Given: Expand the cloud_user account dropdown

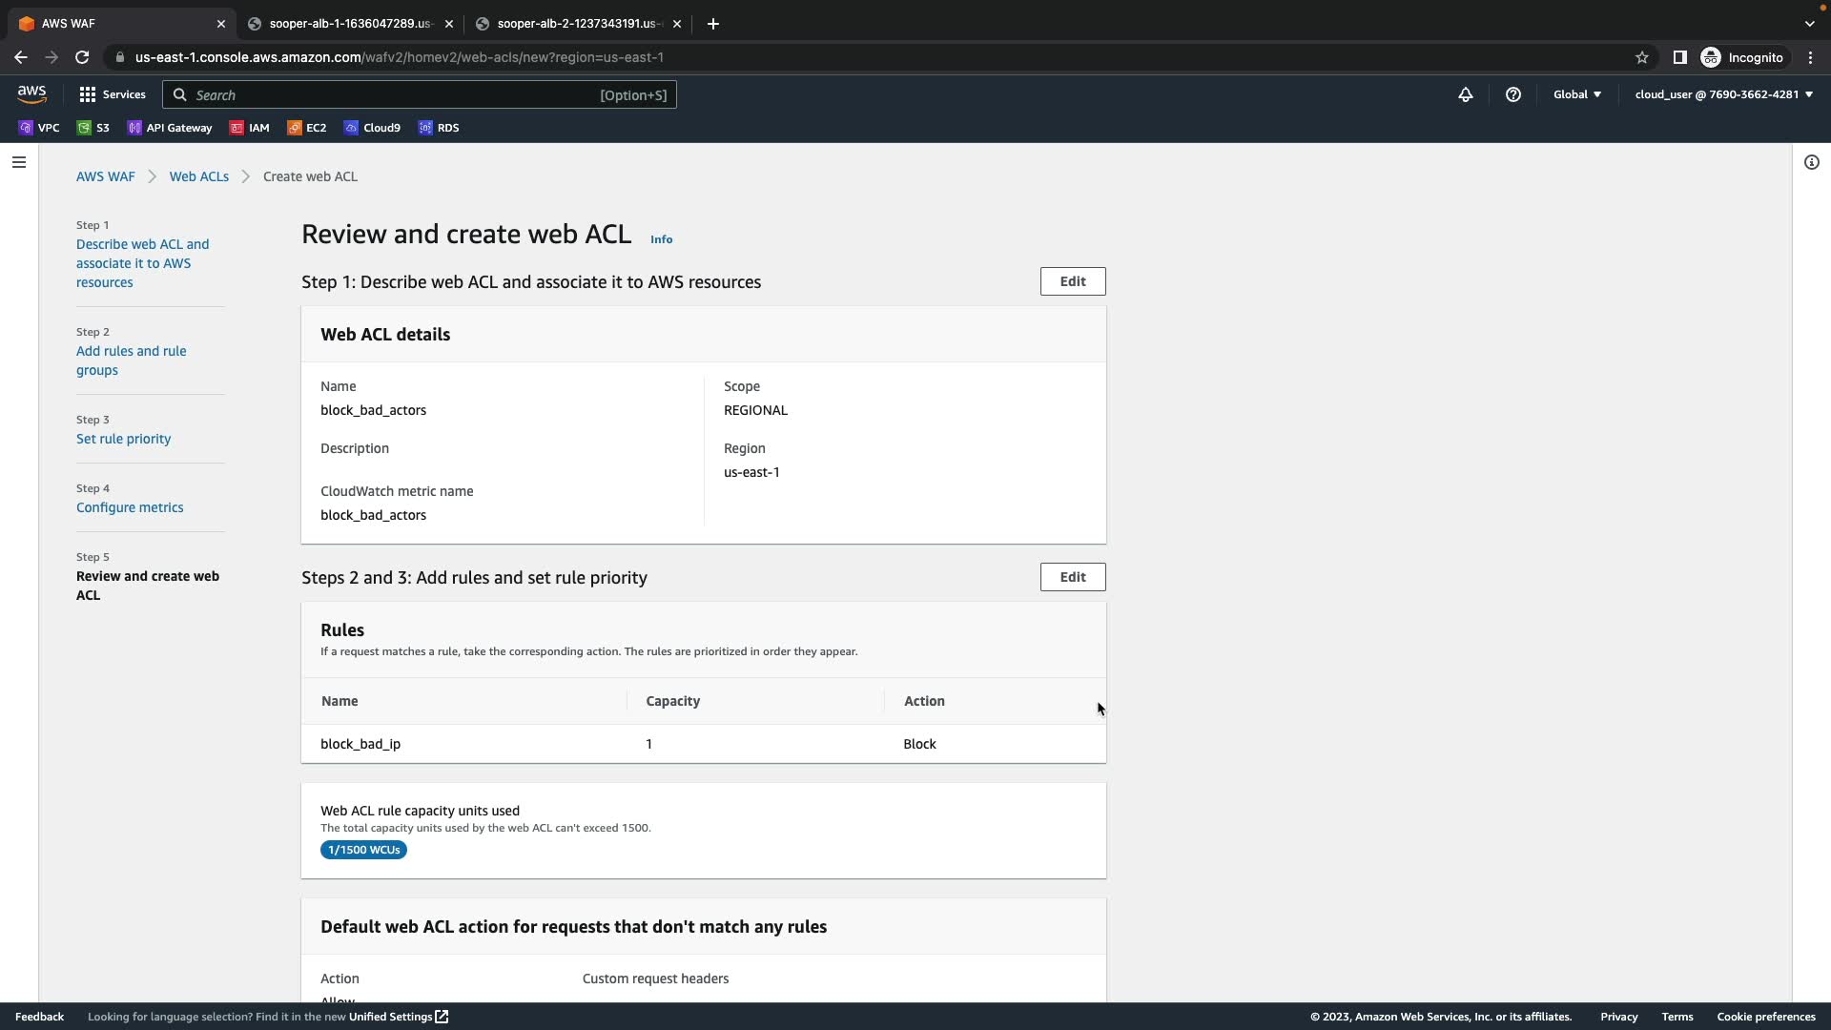Looking at the screenshot, I should pos(1723,94).
